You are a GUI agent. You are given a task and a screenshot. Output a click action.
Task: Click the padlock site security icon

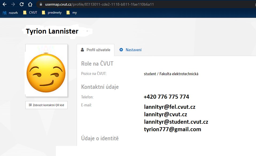tap(41, 5)
